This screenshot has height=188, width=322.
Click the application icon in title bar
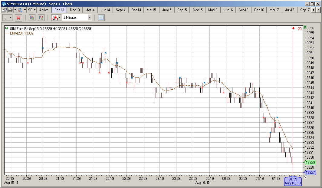click(x=4, y=4)
